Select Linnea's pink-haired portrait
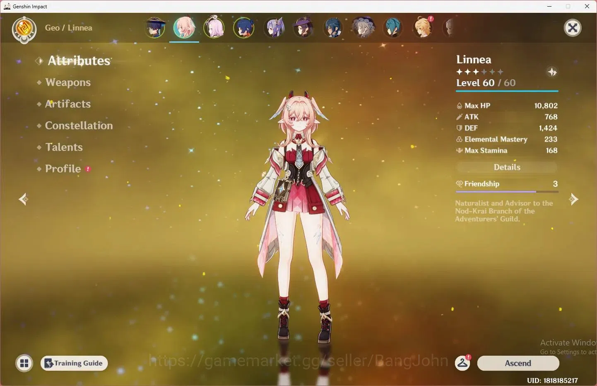Screen dimensions: 597x386 pos(184,28)
